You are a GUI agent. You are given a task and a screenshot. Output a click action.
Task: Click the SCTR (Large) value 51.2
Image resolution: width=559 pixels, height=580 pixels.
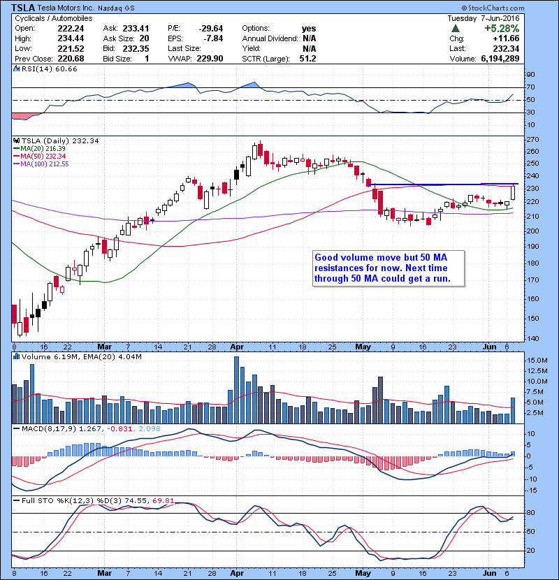click(x=308, y=59)
